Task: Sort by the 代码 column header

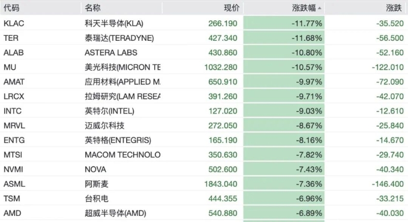Action: coord(11,8)
